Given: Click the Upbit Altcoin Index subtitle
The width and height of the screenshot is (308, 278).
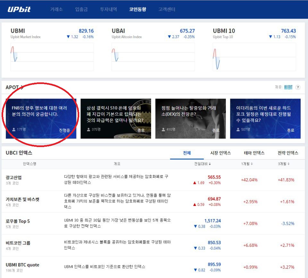Looking at the screenshot, I should click(x=127, y=37).
